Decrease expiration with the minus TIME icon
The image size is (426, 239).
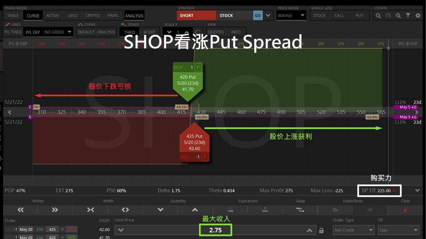coord(230,209)
